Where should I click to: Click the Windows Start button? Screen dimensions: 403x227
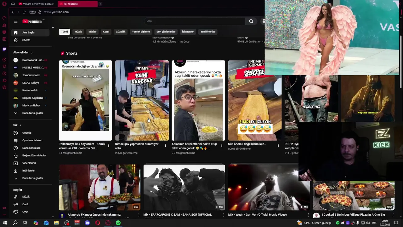pyautogui.click(x=5, y=223)
